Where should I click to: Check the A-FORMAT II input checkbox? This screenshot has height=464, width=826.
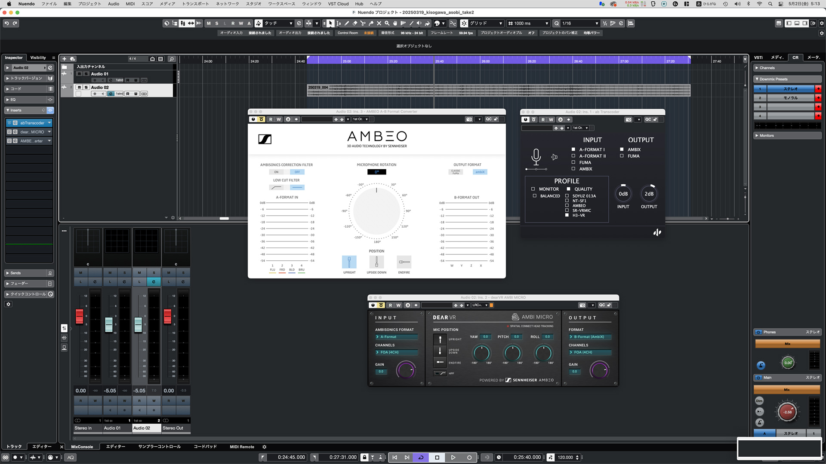click(x=573, y=156)
